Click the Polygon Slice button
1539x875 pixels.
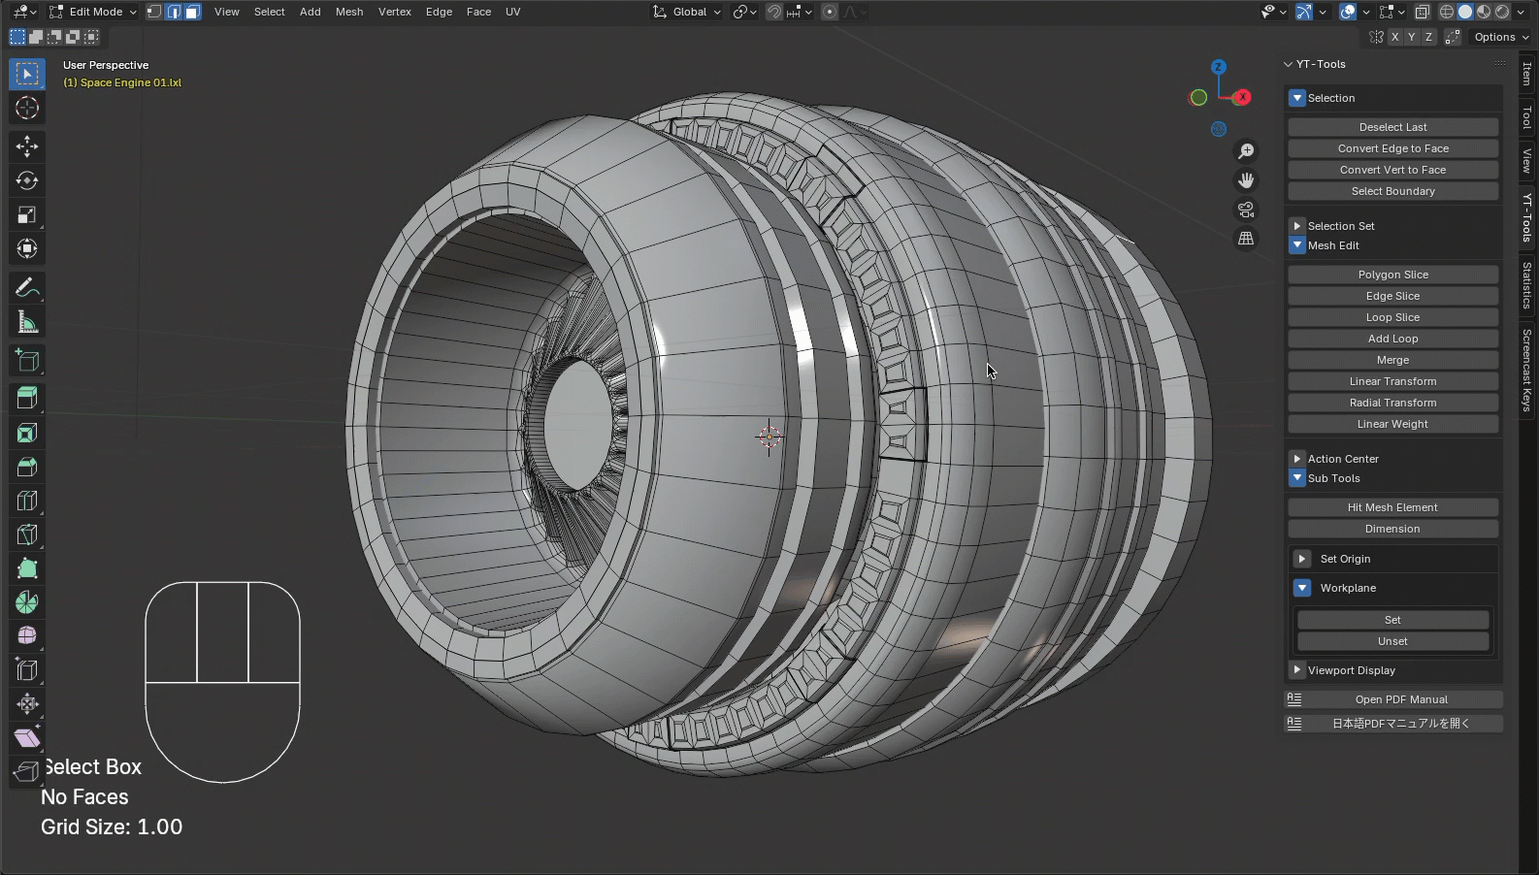(x=1392, y=275)
